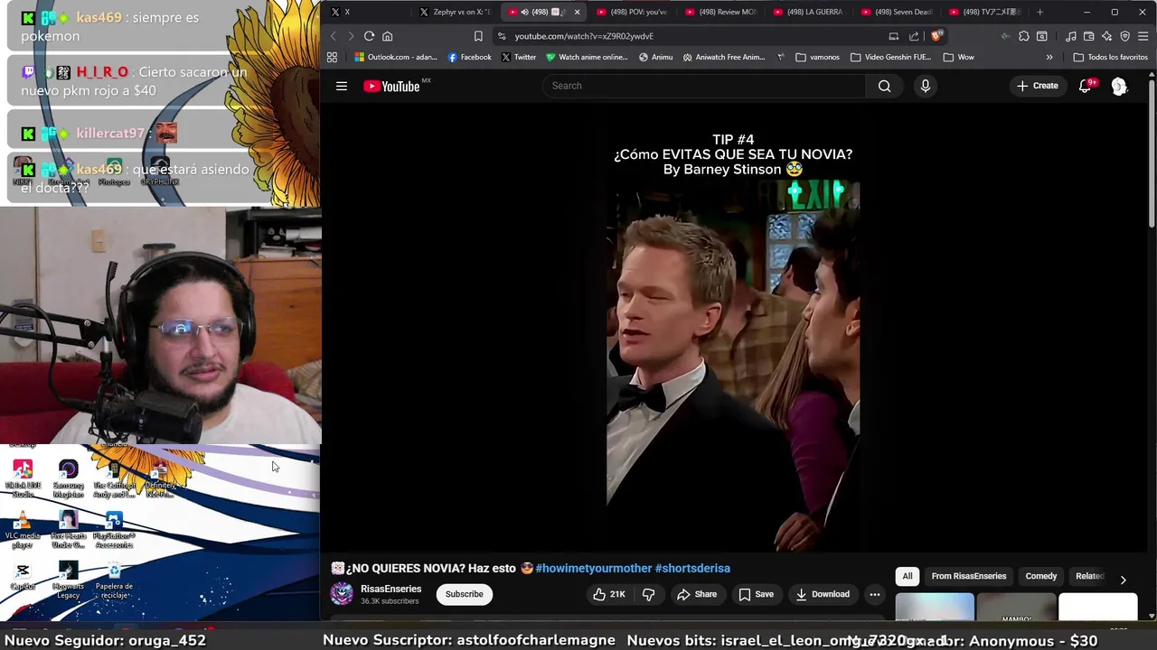Expand the Video Genshin FUE bookmarks folder
1157x650 pixels.
890,57
